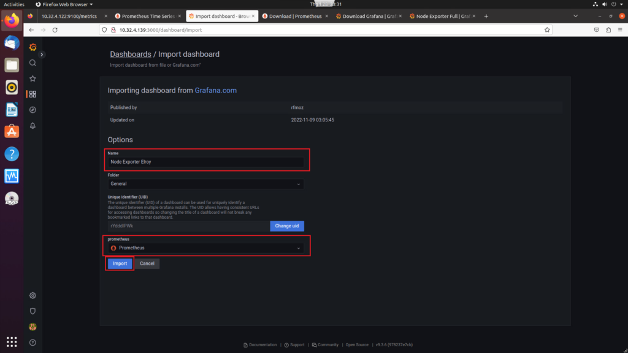The height and width of the screenshot is (353, 628).
Task: Bookmark this page with star icon
Action: tap(547, 30)
